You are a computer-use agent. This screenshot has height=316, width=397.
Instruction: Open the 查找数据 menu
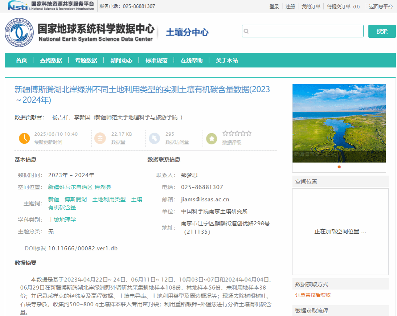(x=51, y=61)
